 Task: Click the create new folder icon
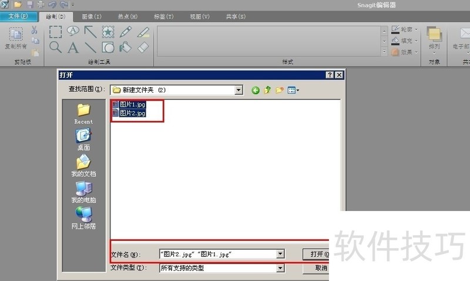tap(280, 90)
